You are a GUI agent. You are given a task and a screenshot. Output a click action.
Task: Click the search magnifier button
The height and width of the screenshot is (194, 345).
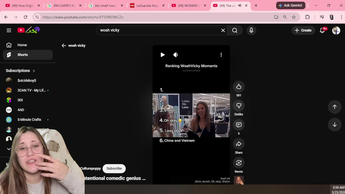click(235, 30)
